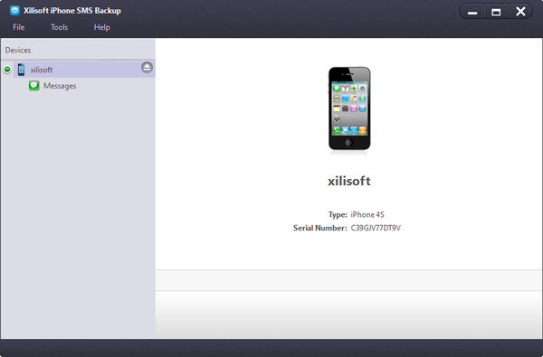Click the iPhone icon beside xilisoft
The width and height of the screenshot is (543, 357).
(21, 70)
